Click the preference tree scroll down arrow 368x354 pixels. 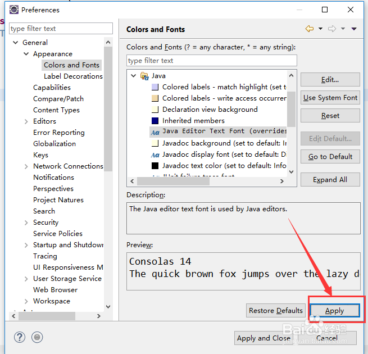(x=108, y=307)
